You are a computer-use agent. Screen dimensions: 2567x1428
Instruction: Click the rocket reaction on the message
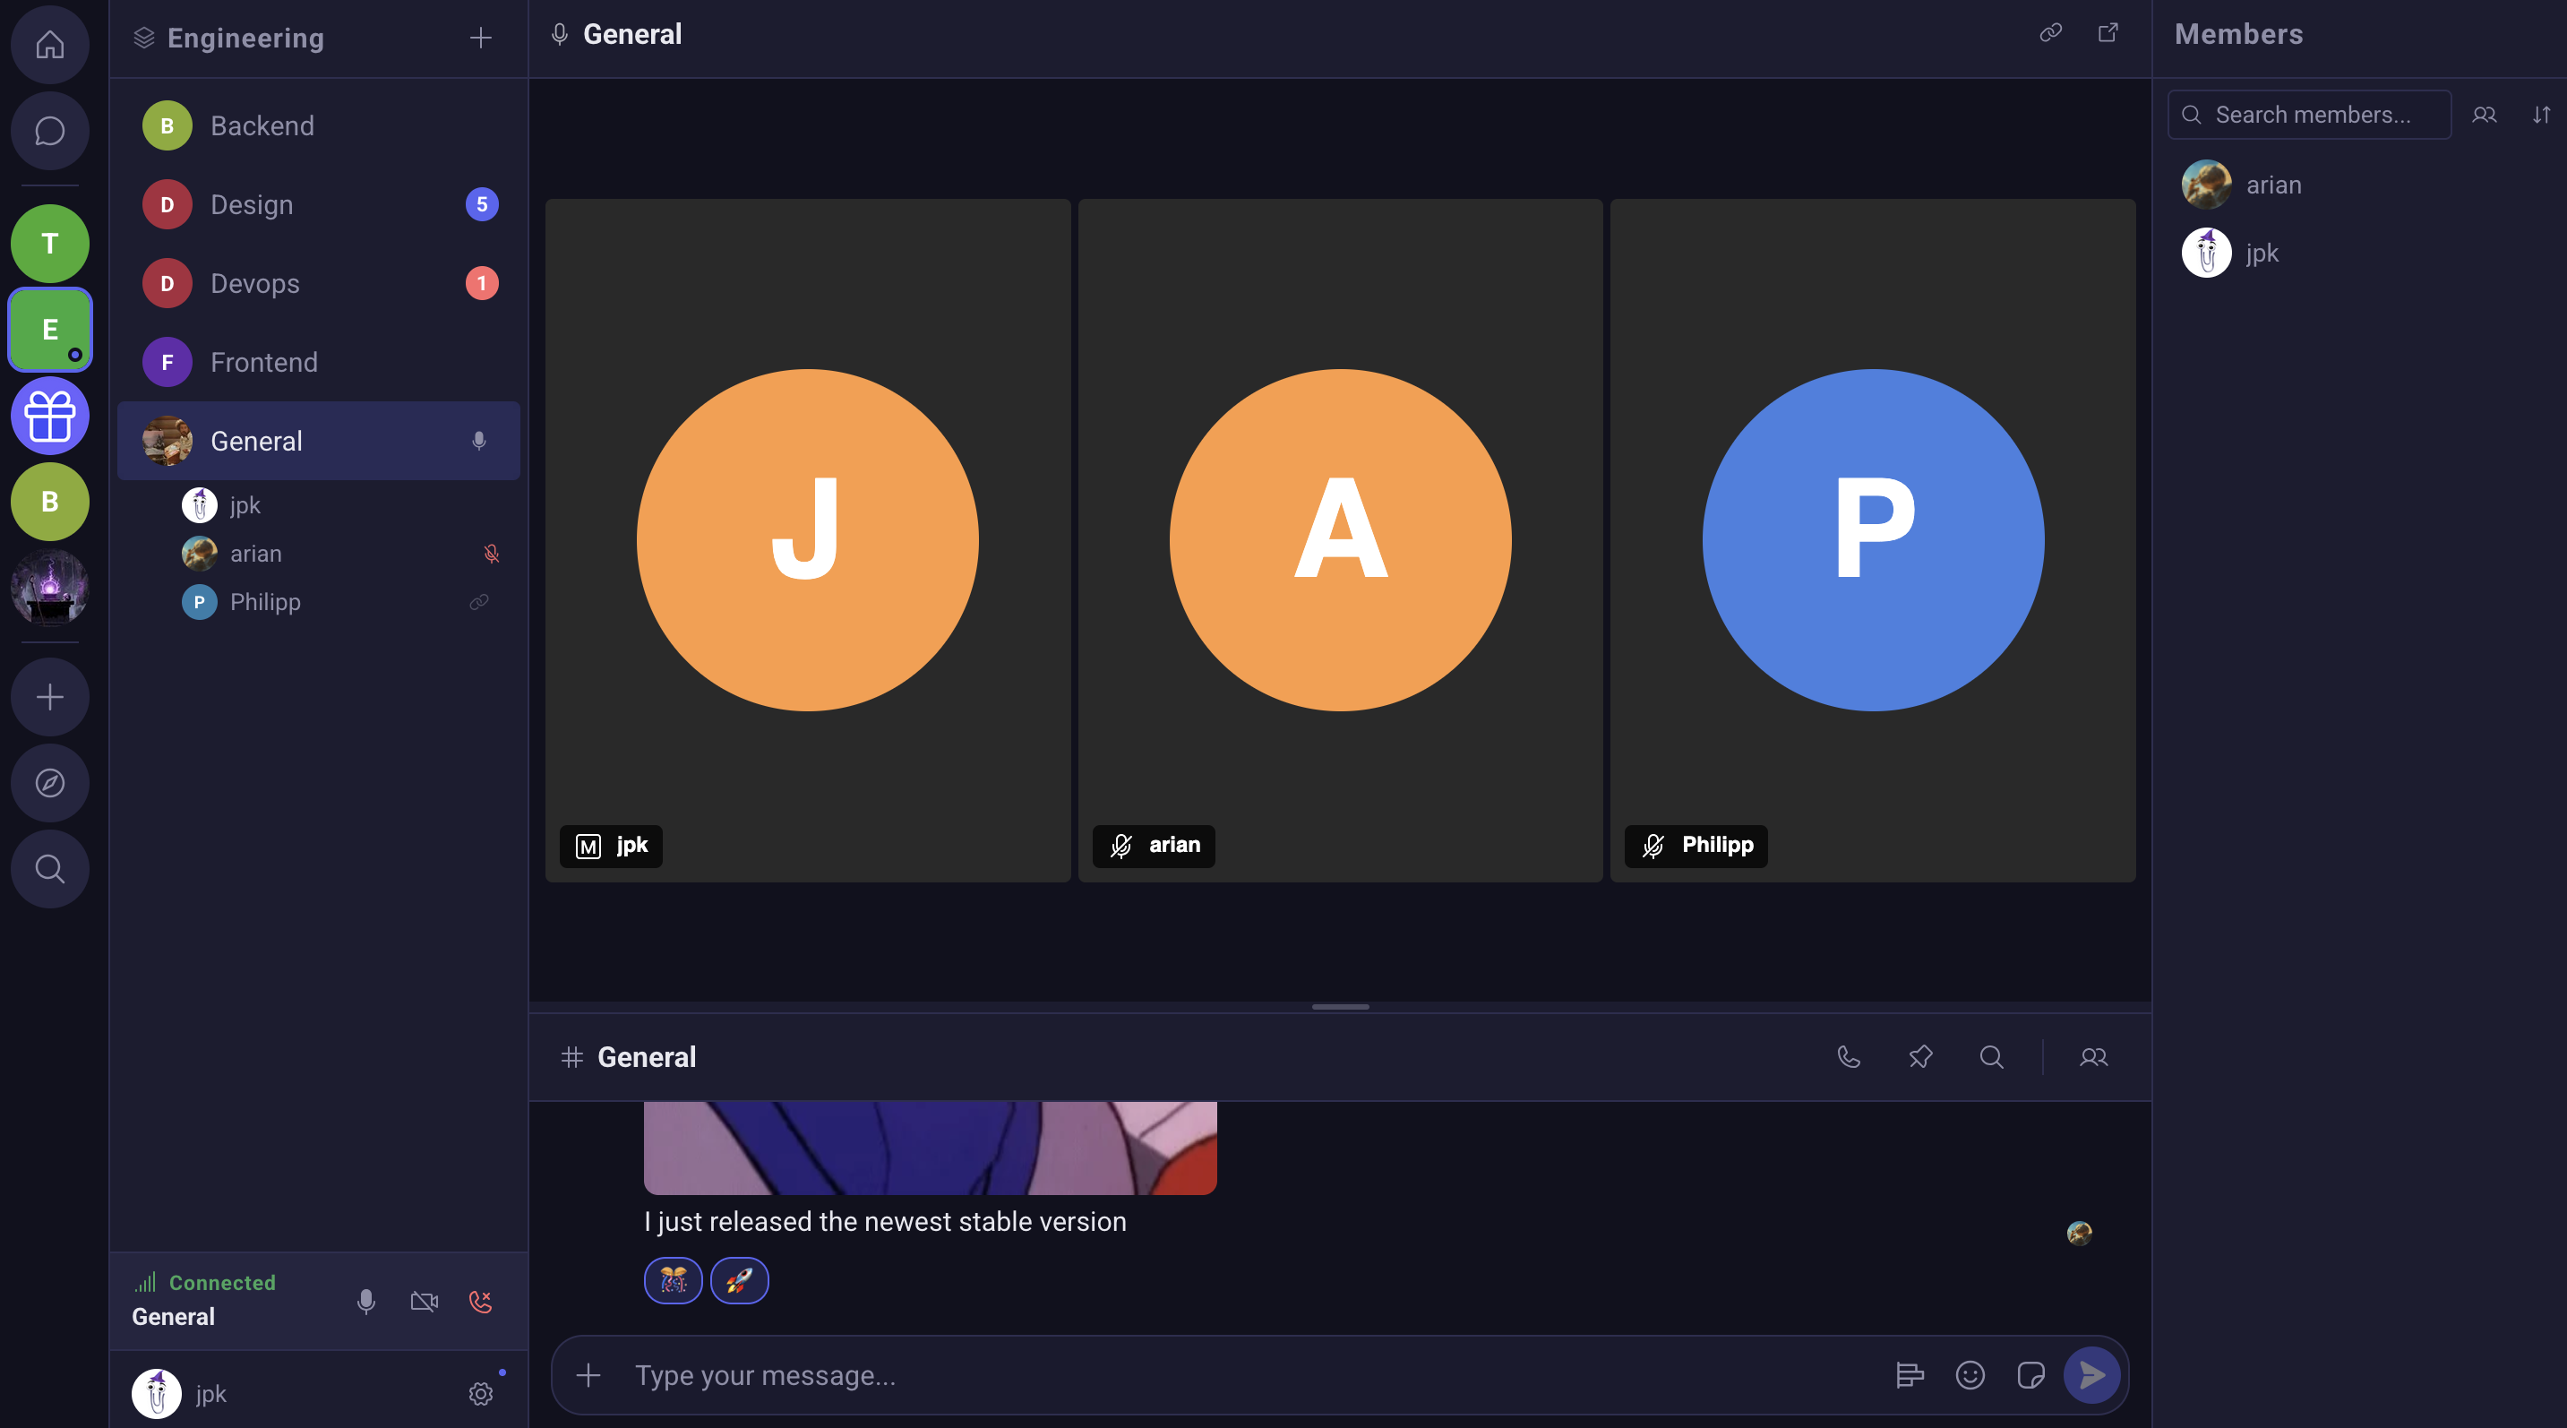click(740, 1280)
